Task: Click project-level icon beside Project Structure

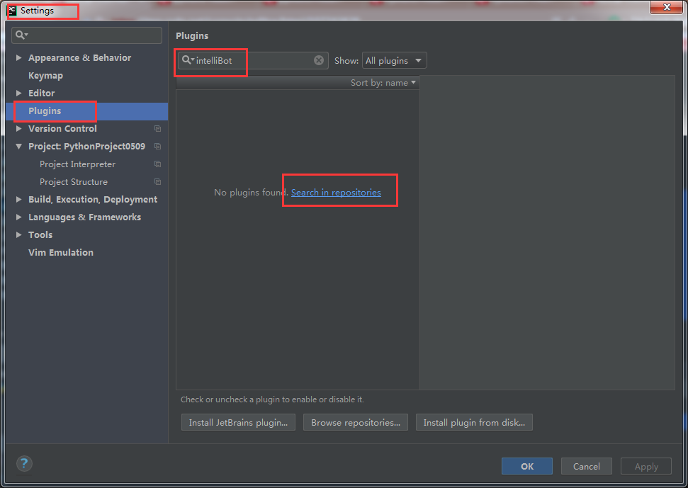Action: (x=157, y=181)
